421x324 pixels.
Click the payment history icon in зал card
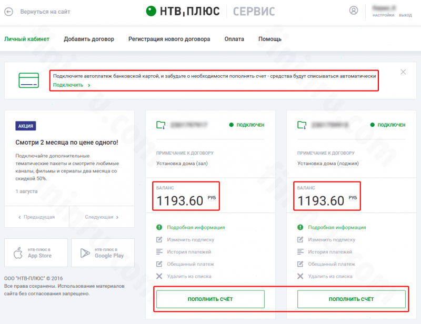click(x=159, y=252)
